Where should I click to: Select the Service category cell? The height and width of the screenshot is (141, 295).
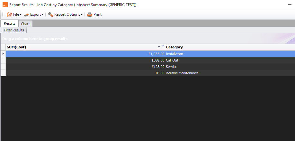point(230,67)
